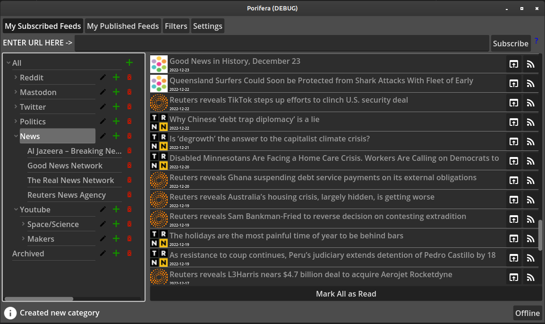This screenshot has height=324, width=545.
Task: Select the Archived category
Action: coord(28,254)
